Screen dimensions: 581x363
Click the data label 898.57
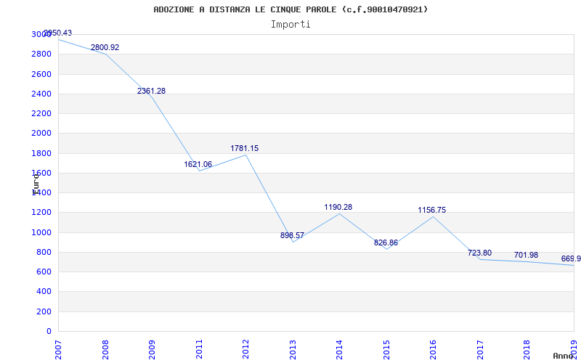[x=292, y=235]
